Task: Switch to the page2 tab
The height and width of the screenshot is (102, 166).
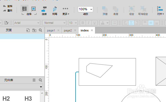Action: [x=68, y=30]
